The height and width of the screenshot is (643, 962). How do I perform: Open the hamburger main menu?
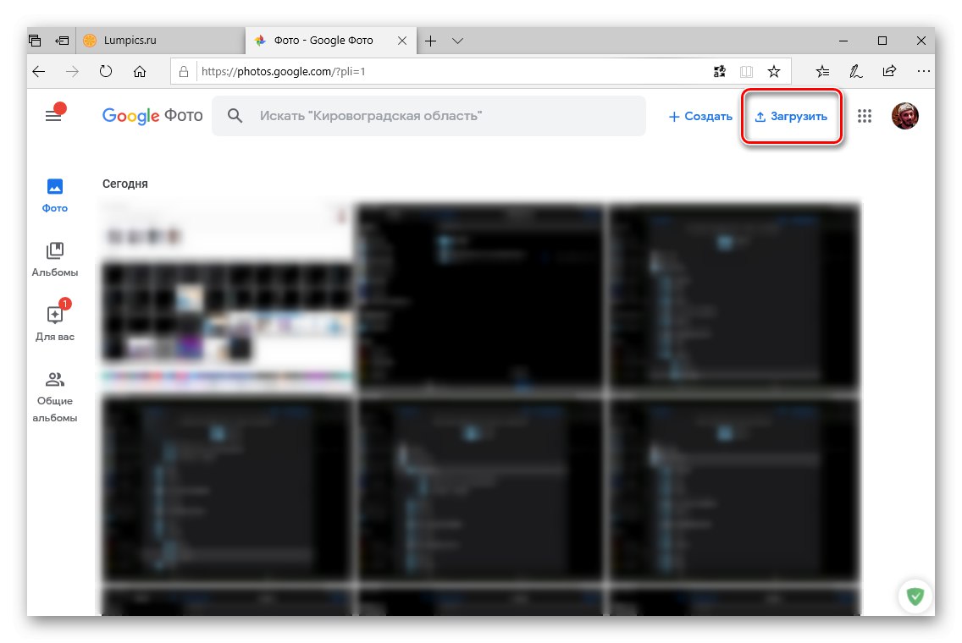(x=53, y=115)
